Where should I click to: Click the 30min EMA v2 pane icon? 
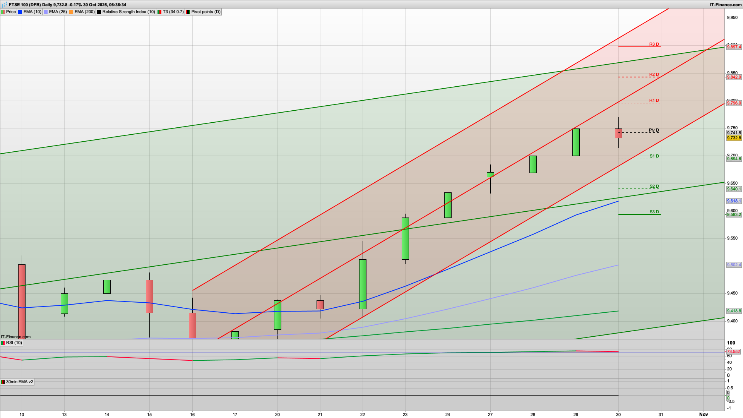pyautogui.click(x=3, y=382)
